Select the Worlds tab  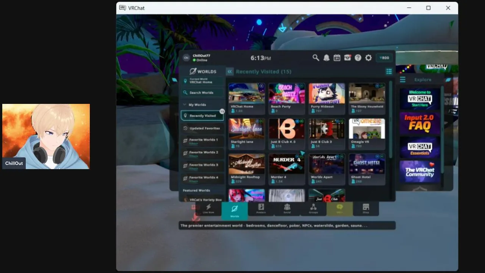(x=235, y=210)
